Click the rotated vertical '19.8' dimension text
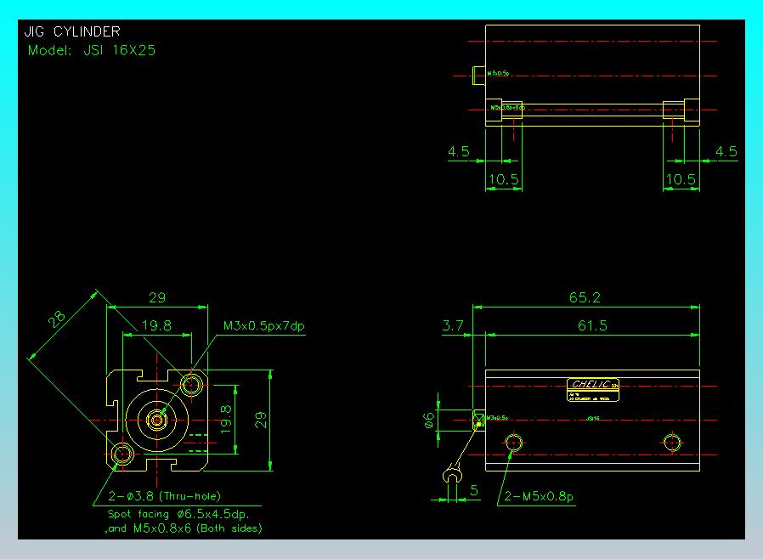The height and width of the screenshot is (559, 763). [x=226, y=420]
